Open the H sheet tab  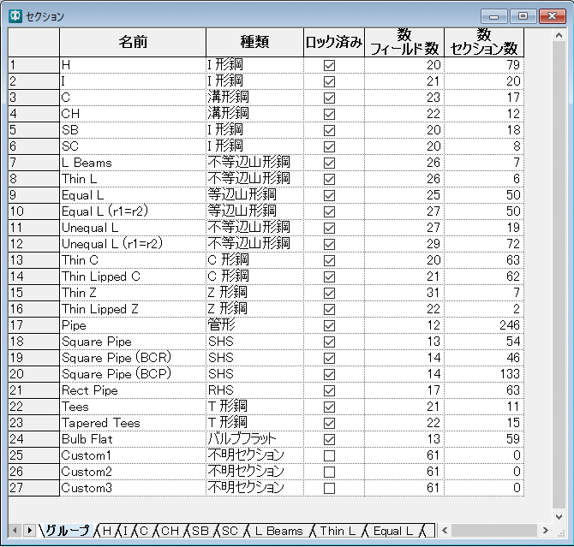click(x=106, y=531)
